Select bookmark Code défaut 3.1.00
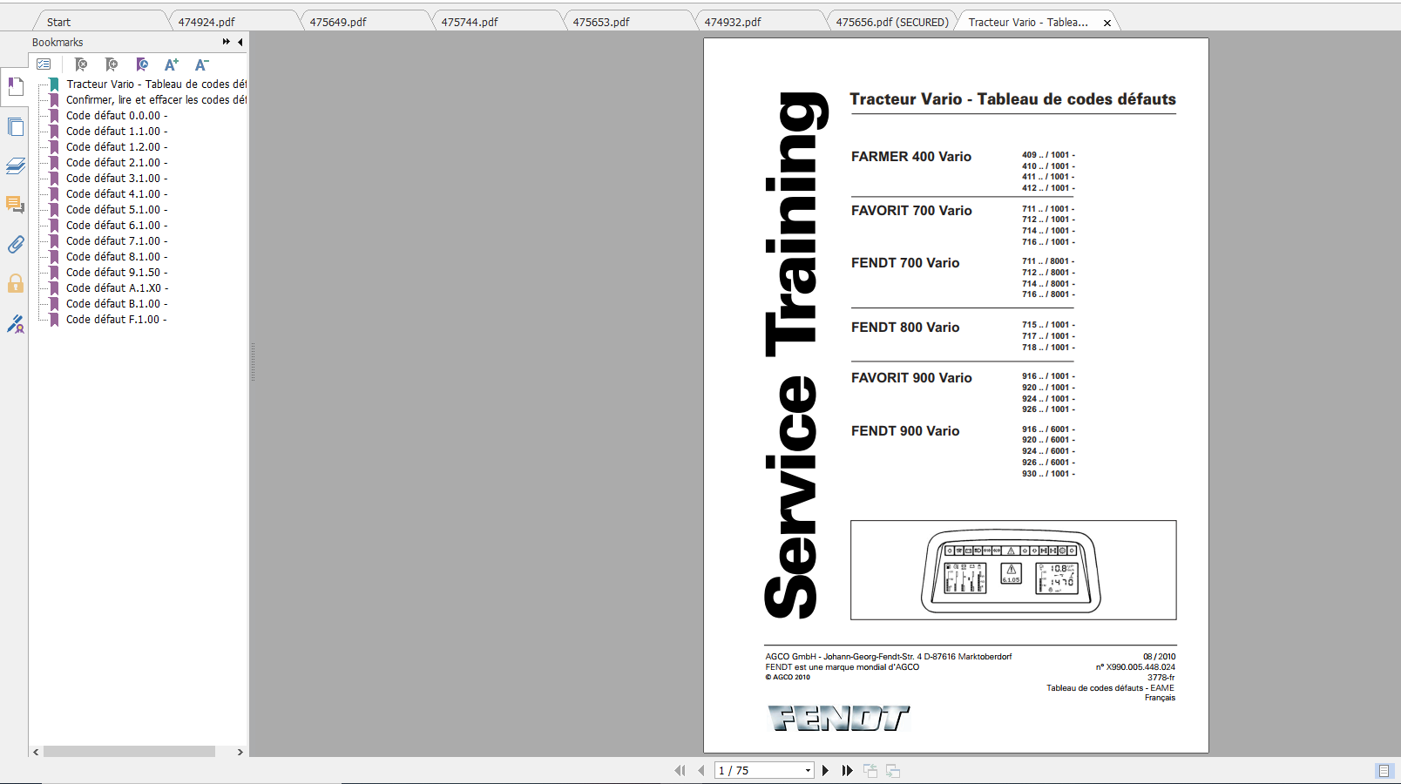Screen dimensions: 1401x784 117,179
